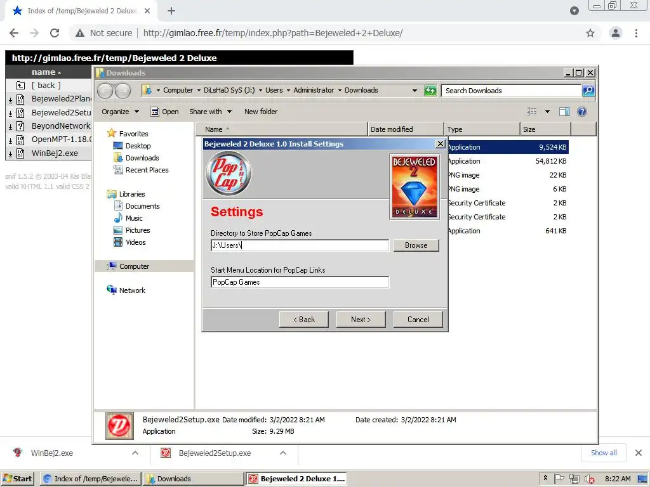Viewport: 650px width, 487px height.
Task: Click the Explorer forward arrow button
Action: [x=123, y=91]
